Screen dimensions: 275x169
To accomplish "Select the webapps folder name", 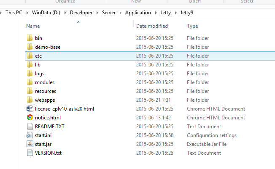I will click(45, 100).
